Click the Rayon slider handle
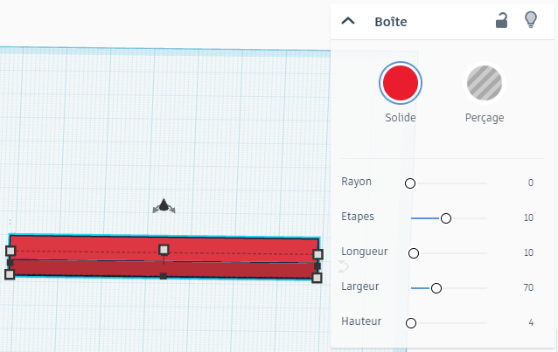 [410, 183]
